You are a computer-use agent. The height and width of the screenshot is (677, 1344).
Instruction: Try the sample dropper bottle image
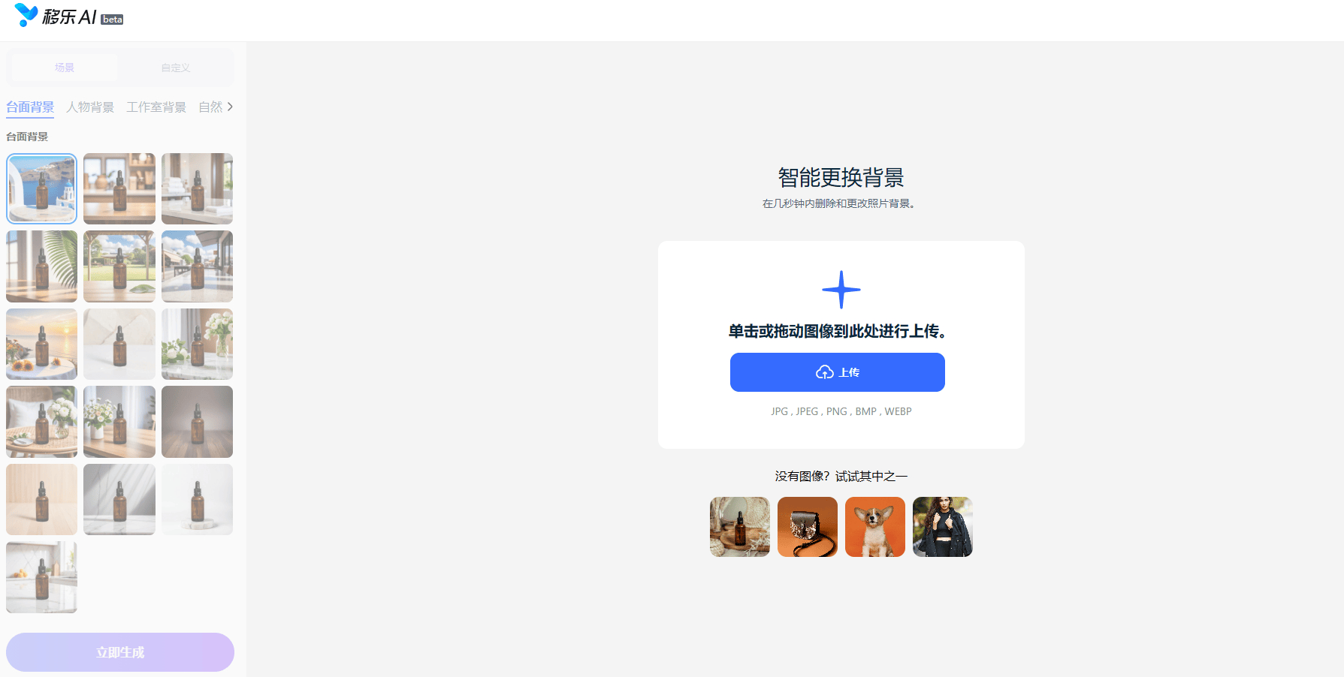[740, 527]
